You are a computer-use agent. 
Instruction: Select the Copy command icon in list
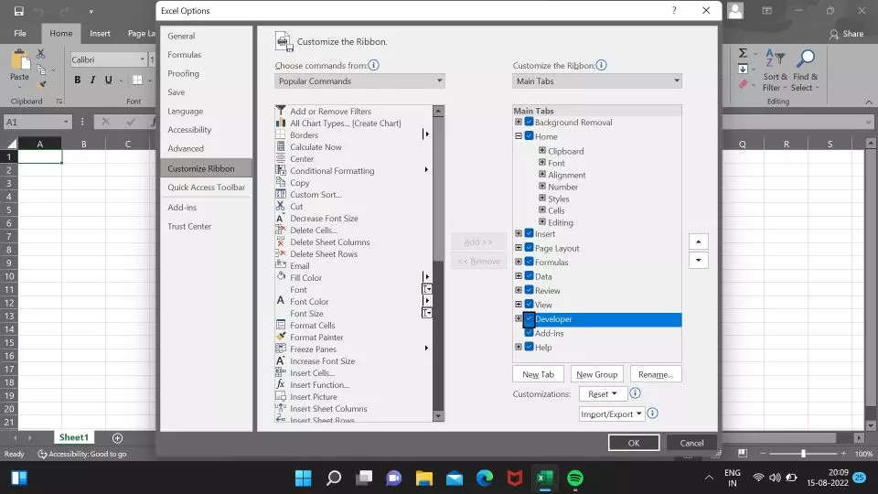(x=281, y=182)
